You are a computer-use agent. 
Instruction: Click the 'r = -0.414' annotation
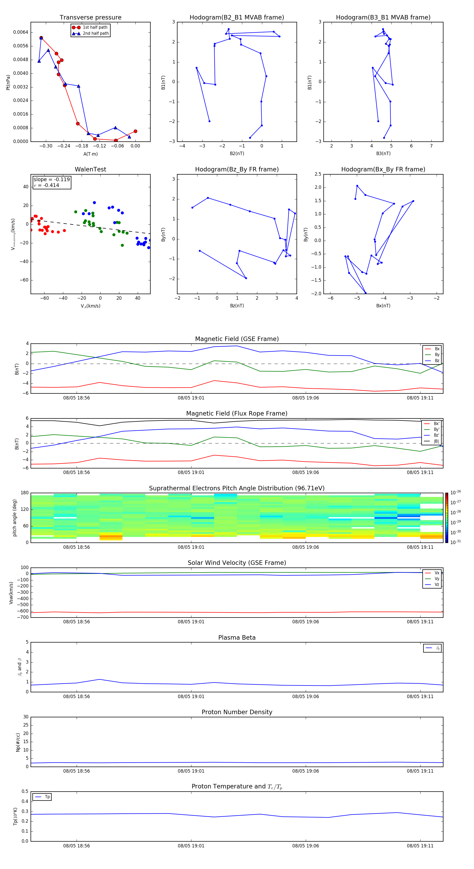(47, 185)
